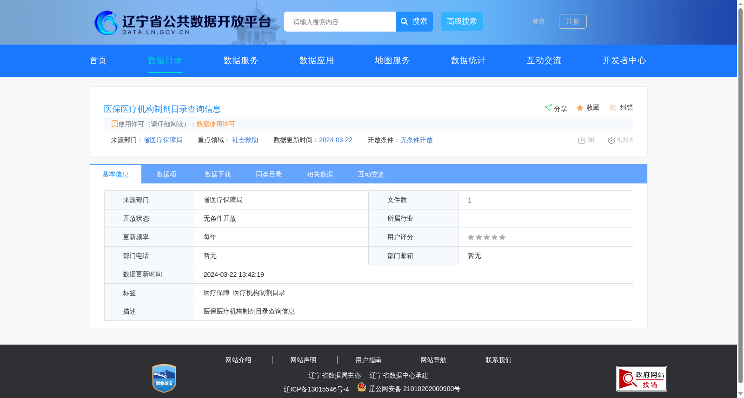Screen dimensions: 744x398
Task: Click the fifth rating star
Action: (502, 237)
